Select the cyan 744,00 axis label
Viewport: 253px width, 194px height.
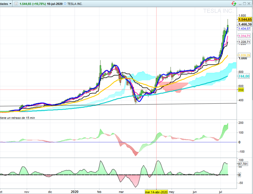click(x=244, y=76)
